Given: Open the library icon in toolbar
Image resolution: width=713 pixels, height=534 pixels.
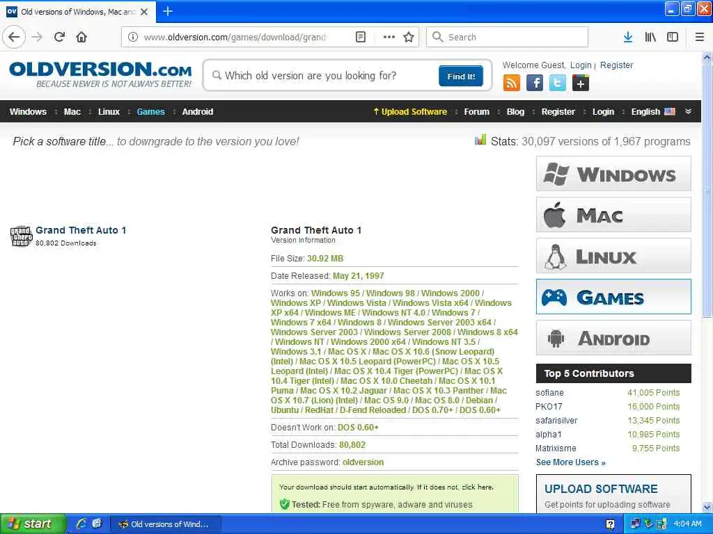Looking at the screenshot, I should tap(650, 37).
